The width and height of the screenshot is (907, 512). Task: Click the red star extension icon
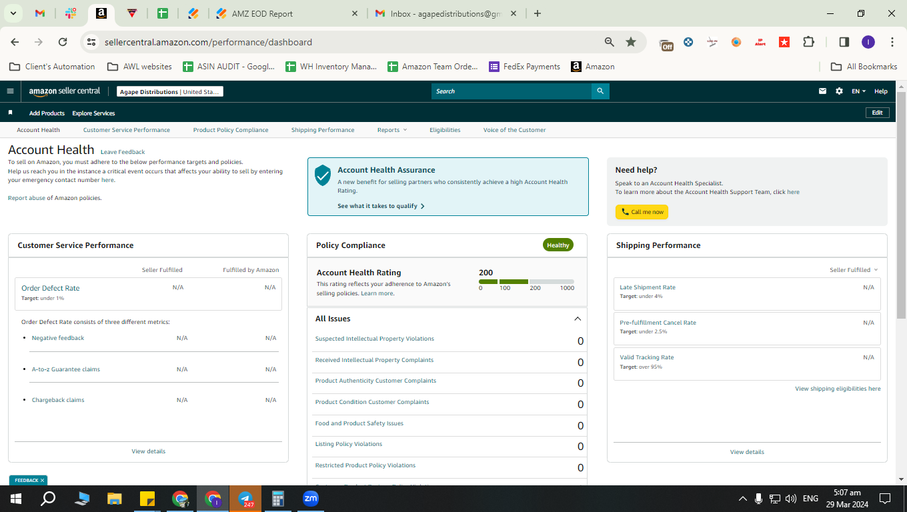[x=784, y=42]
